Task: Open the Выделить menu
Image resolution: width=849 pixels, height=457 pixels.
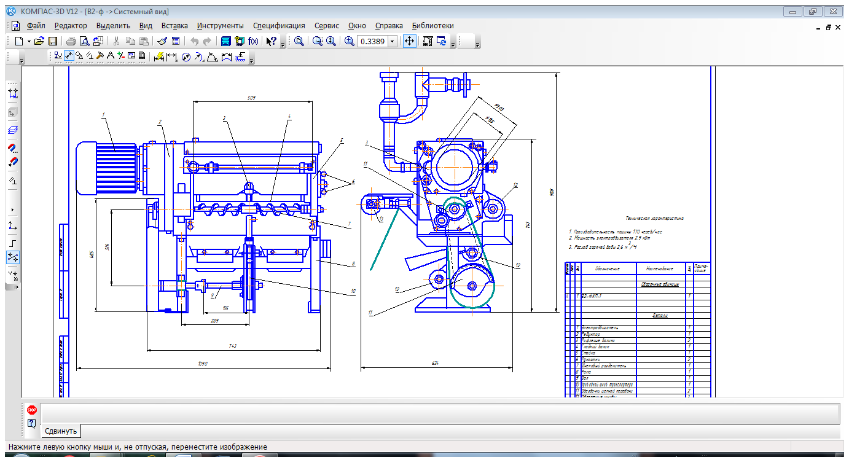Action: 114,26
